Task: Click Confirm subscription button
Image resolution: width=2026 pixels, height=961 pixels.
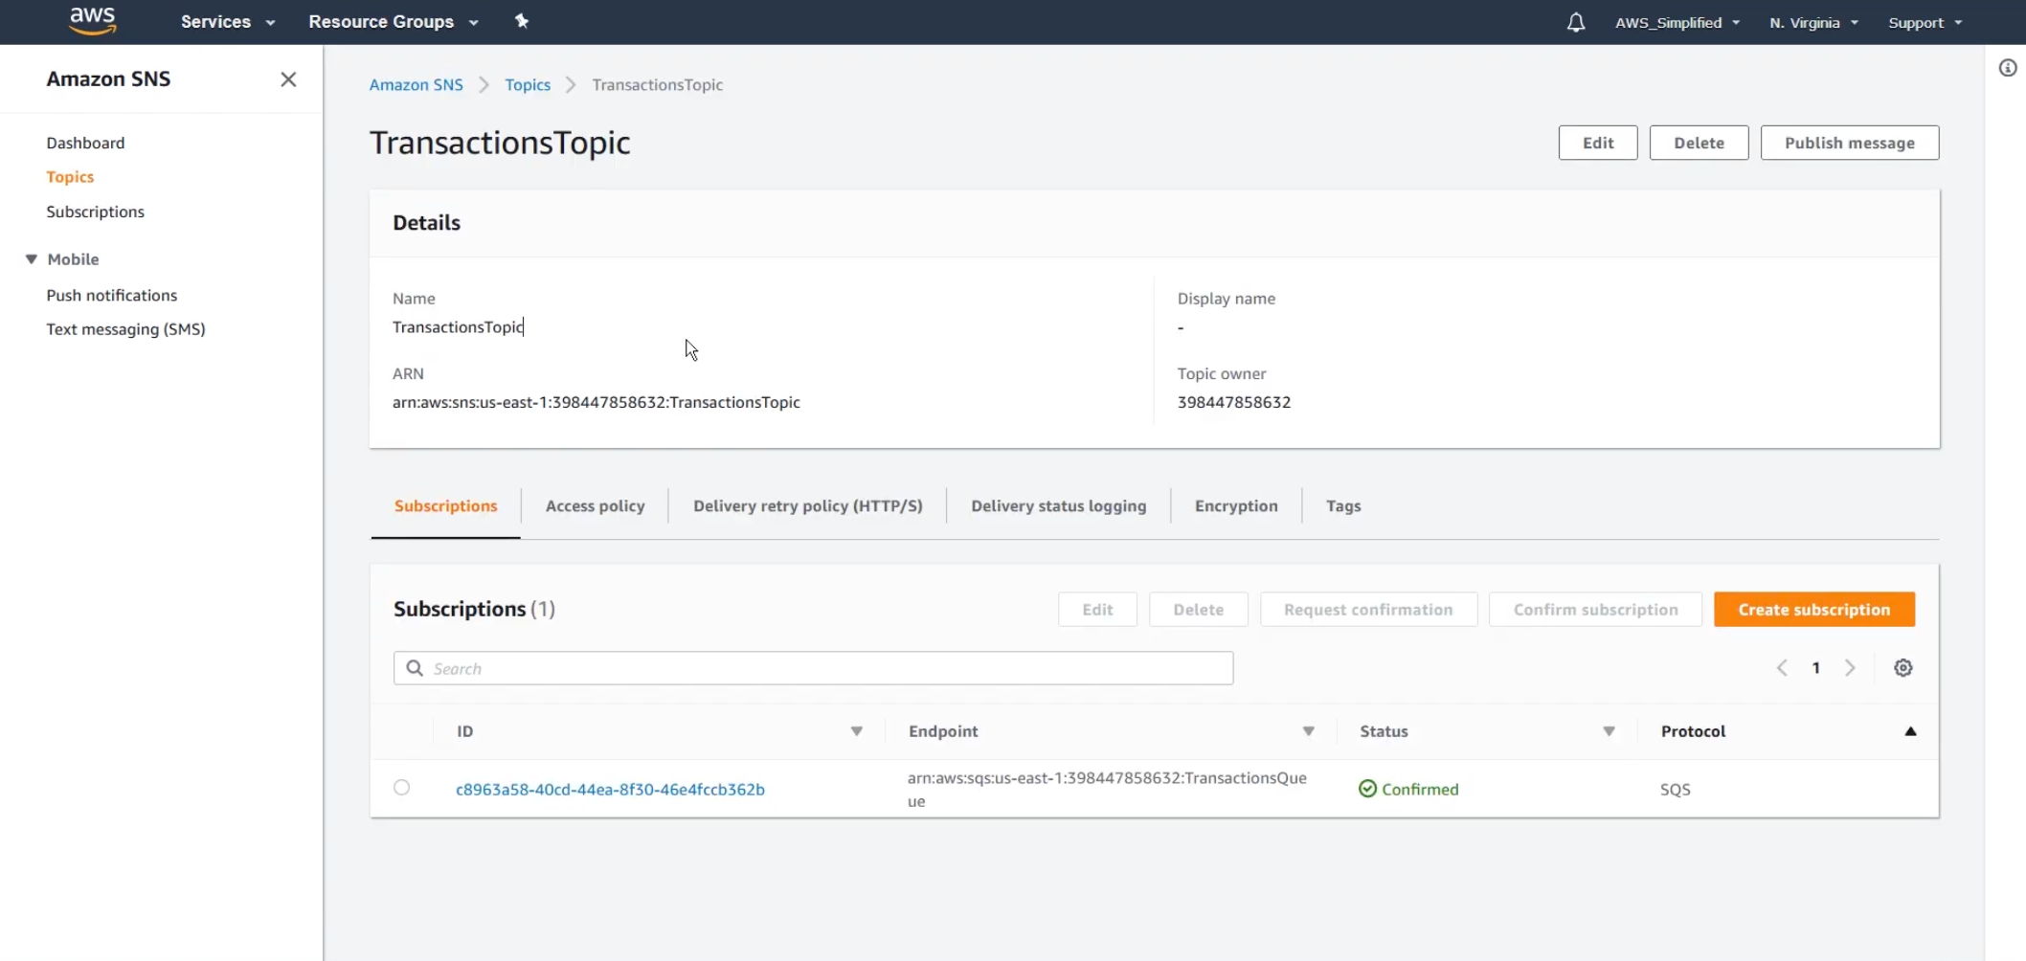Action: pyautogui.click(x=1595, y=610)
